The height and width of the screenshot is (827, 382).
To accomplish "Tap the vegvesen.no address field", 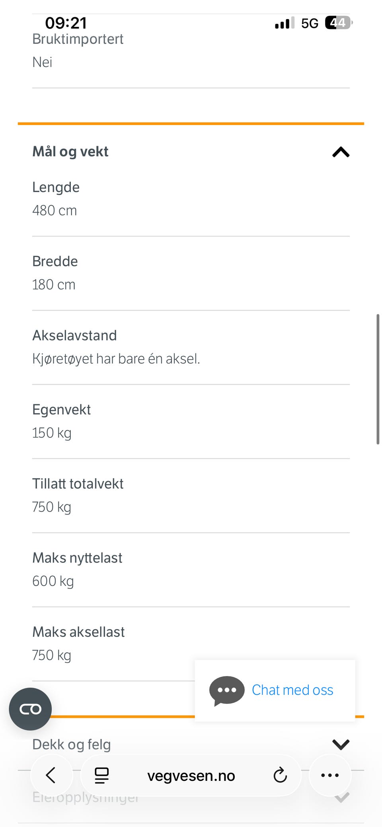I will pos(191,776).
